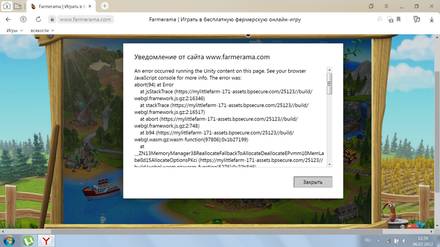Click the dialog title Уведомление от сайта
The image size is (440, 247).
click(201, 57)
